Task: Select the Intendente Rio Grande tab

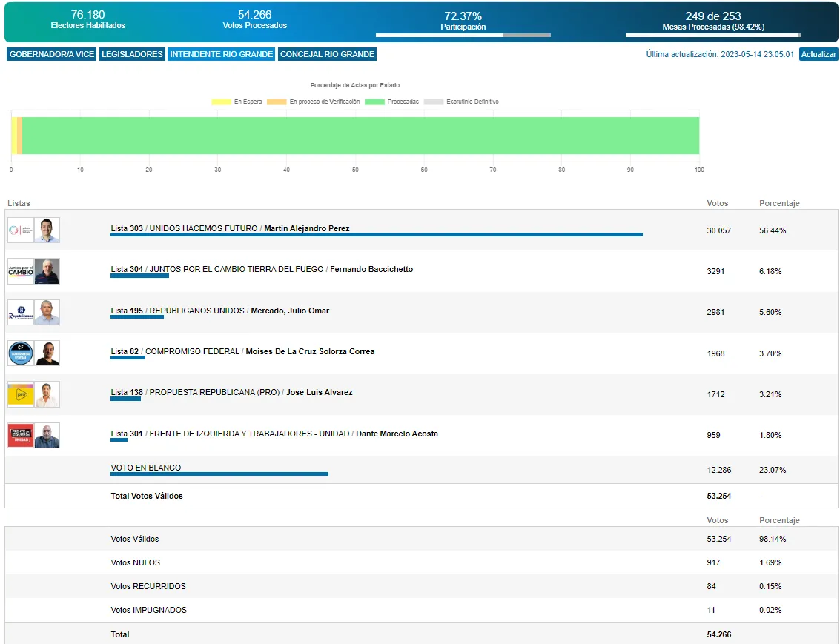Action: pyautogui.click(x=222, y=54)
